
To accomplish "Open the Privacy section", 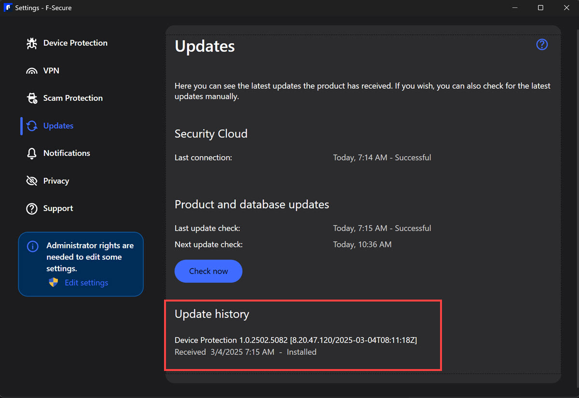I will coord(56,181).
